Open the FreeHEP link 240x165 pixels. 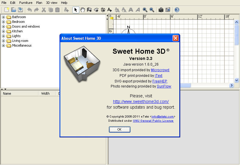click(x=160, y=81)
